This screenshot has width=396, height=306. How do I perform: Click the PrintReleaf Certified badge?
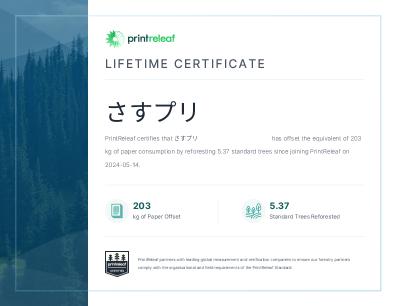[x=117, y=263]
